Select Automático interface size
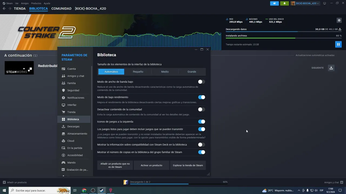This screenshot has height=194, width=346. pyautogui.click(x=111, y=72)
